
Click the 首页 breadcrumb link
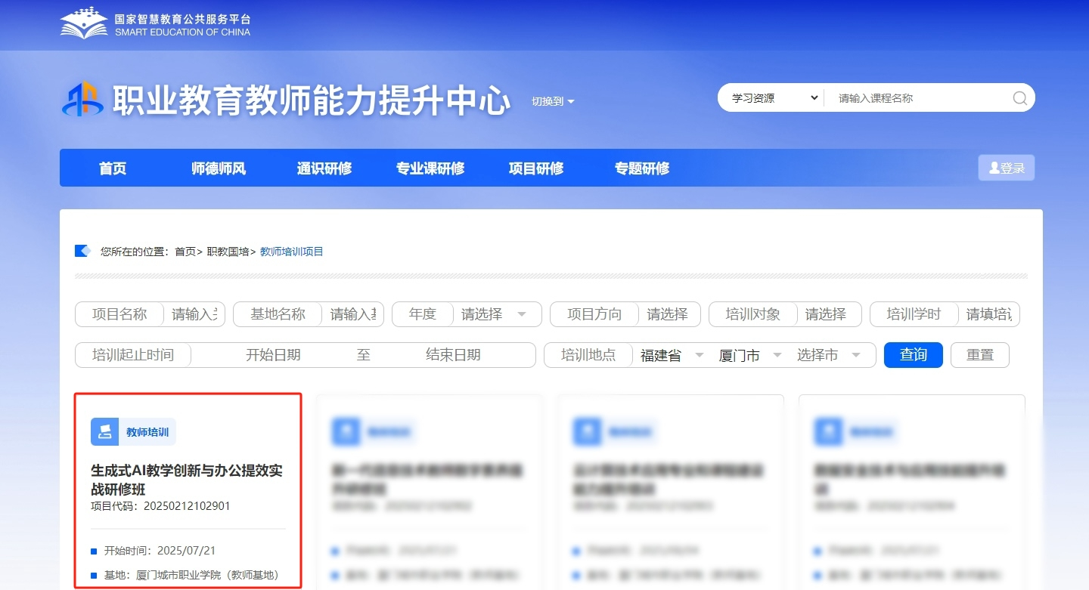185,252
